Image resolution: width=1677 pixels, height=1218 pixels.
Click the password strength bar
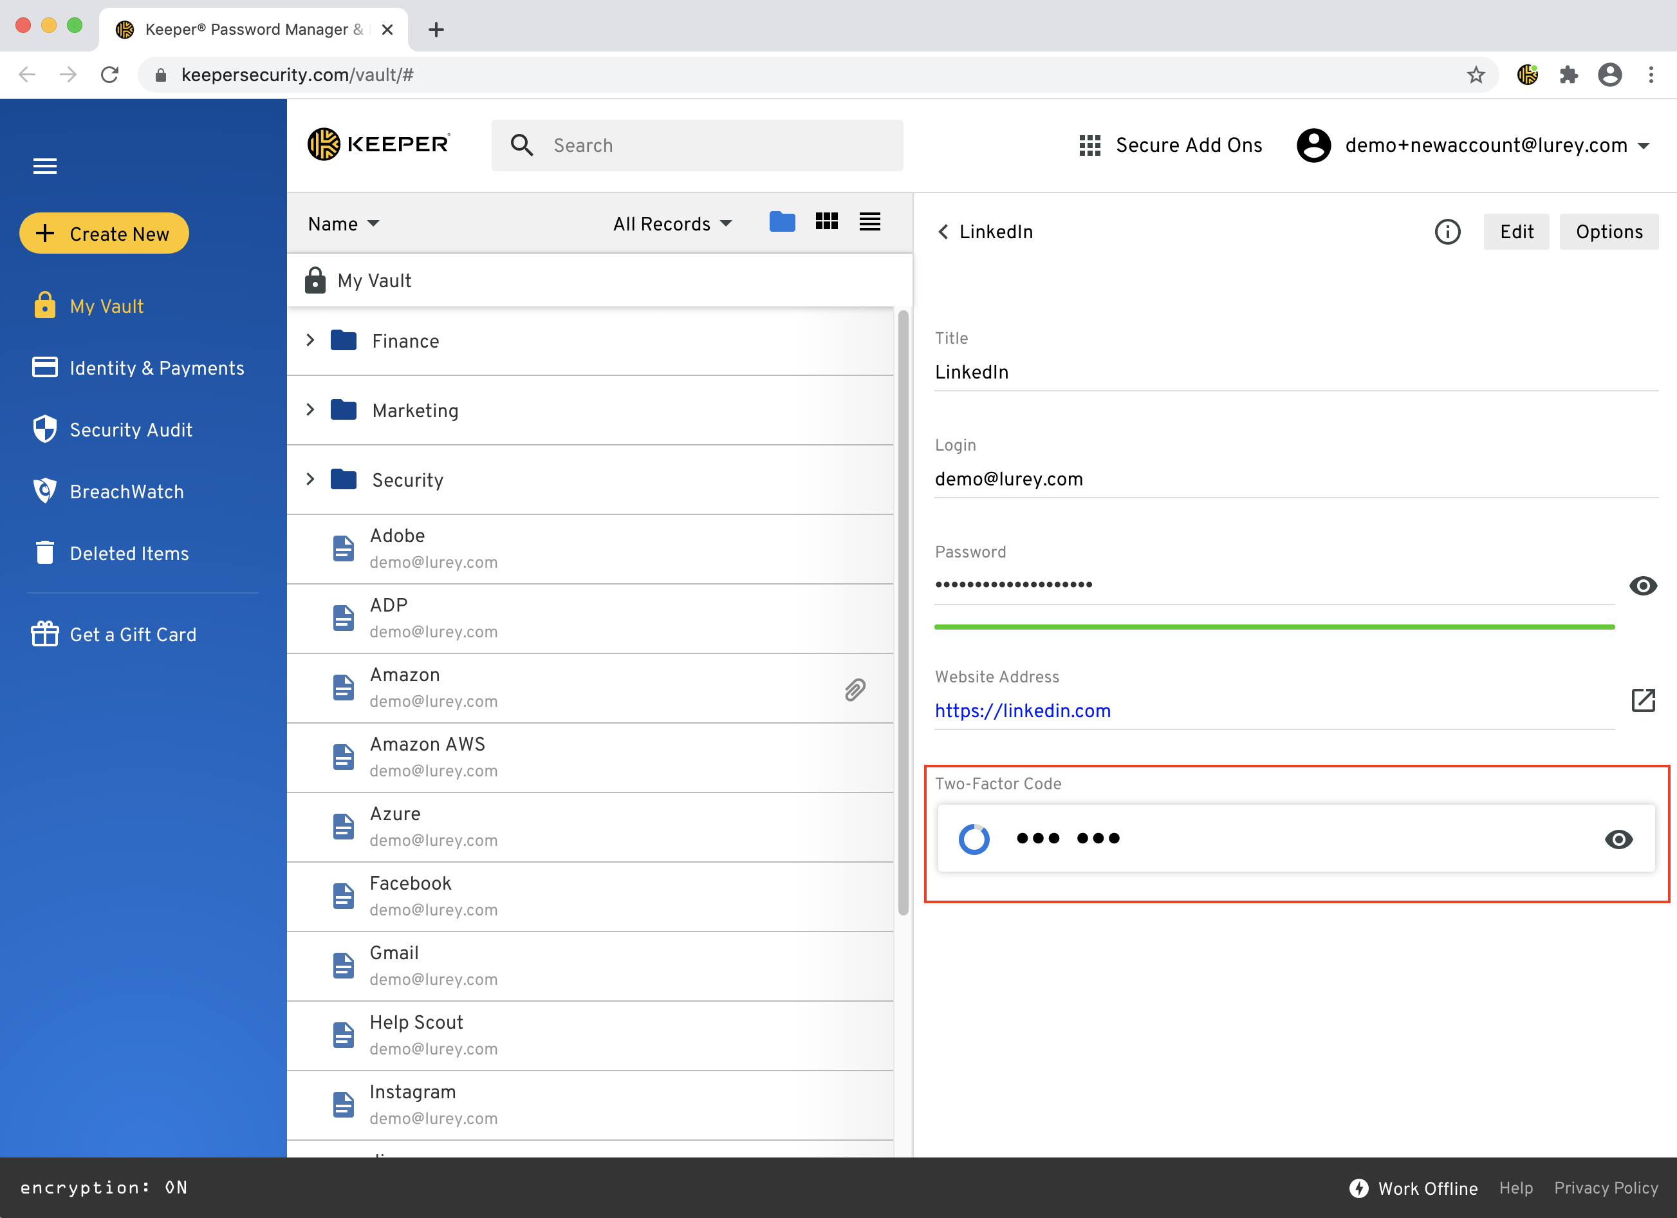1274,627
